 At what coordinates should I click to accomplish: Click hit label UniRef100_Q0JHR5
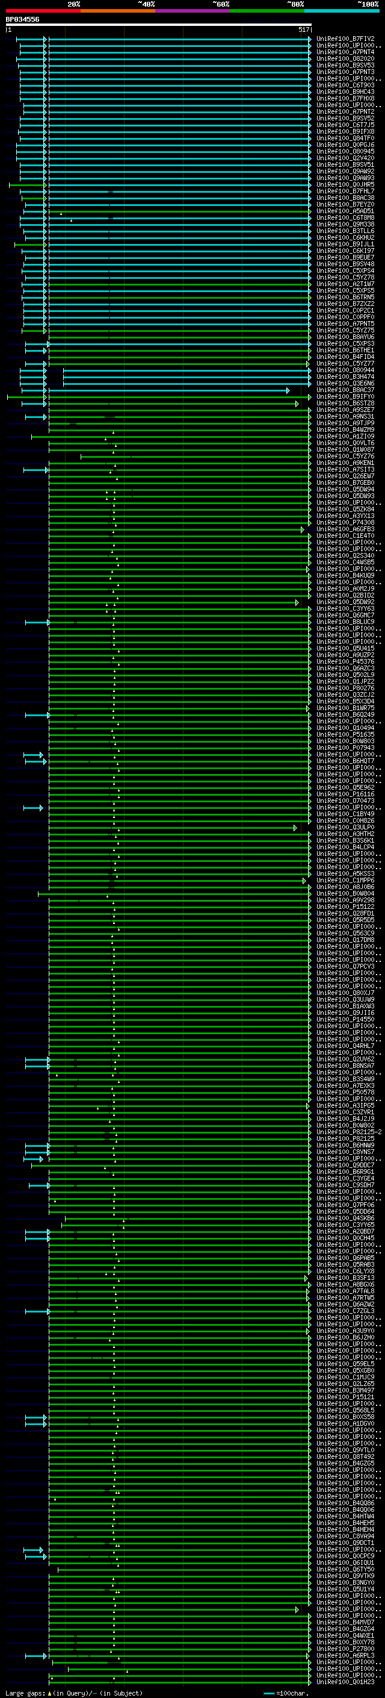pyautogui.click(x=345, y=184)
